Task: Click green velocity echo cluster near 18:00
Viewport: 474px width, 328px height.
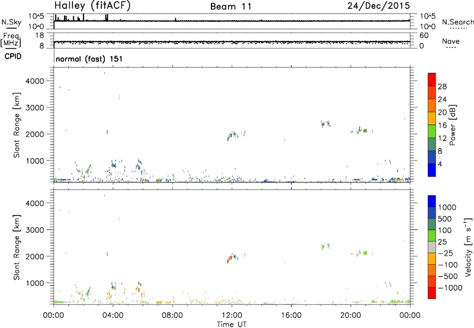Action: tap(325, 246)
